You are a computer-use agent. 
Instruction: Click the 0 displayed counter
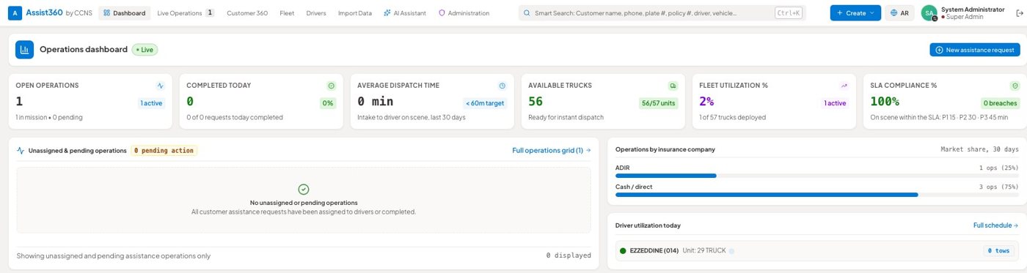tap(569, 255)
